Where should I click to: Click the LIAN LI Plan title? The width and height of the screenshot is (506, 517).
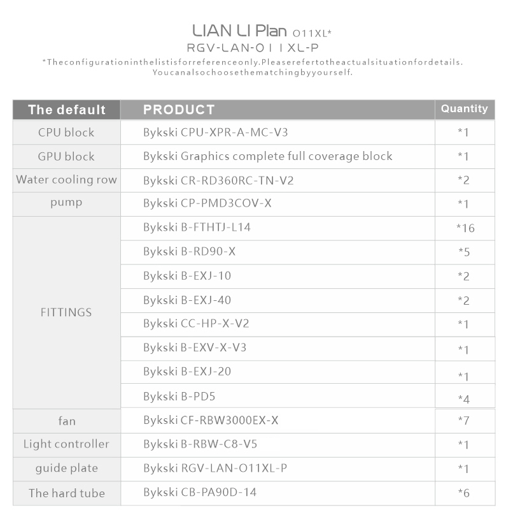click(x=239, y=31)
